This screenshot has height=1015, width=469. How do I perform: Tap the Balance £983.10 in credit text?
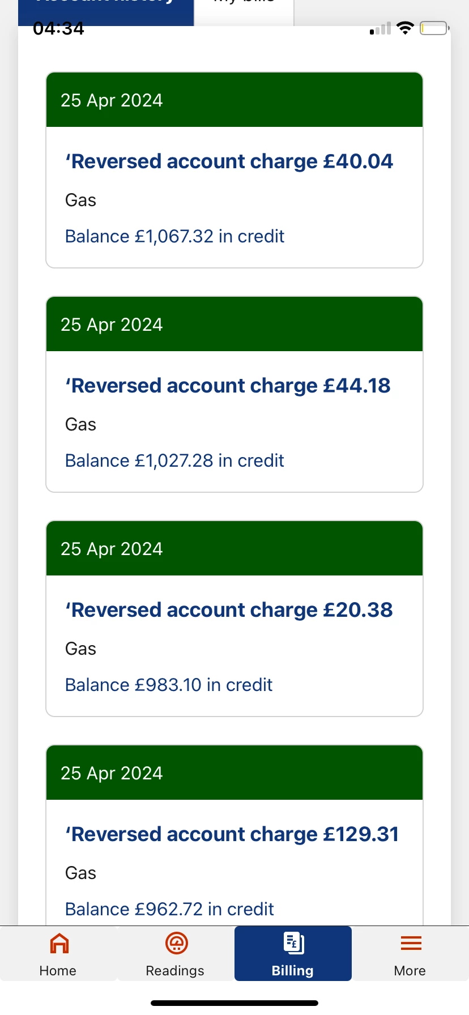(x=169, y=685)
